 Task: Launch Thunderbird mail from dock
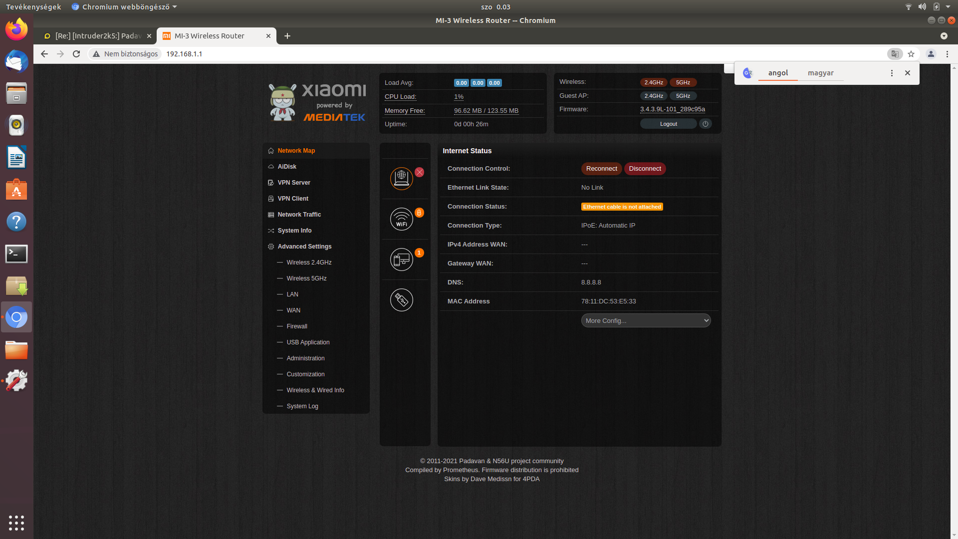click(16, 61)
